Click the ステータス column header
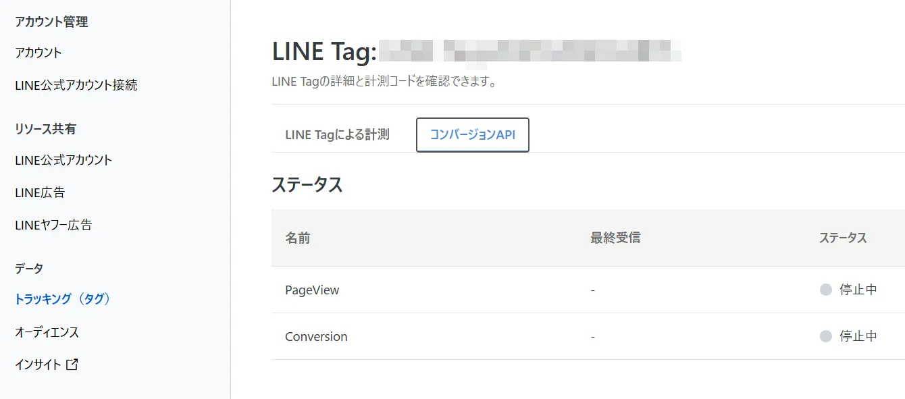The width and height of the screenshot is (905, 399). pos(842,238)
